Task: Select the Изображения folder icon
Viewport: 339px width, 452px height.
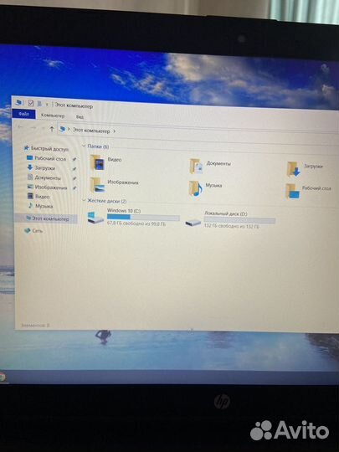Action: [97, 185]
